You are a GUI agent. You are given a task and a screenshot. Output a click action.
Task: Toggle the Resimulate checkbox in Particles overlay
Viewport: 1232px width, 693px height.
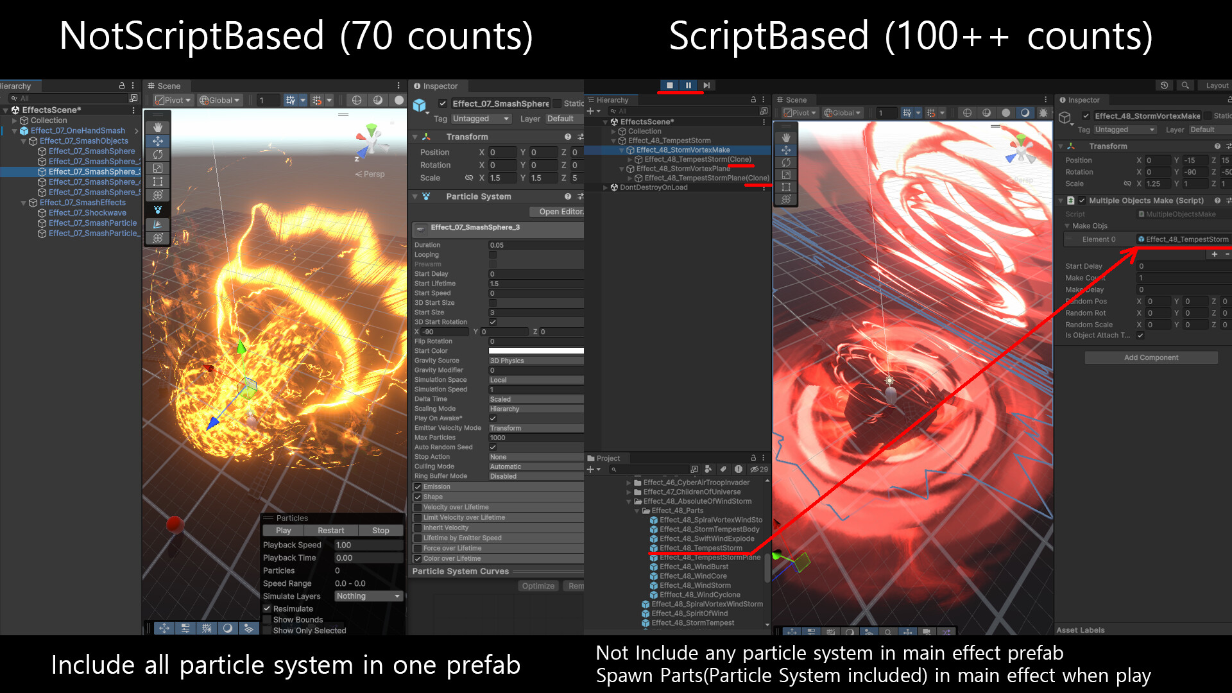point(268,608)
